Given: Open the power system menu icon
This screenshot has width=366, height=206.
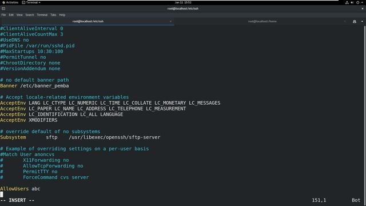Looking at the screenshot, I should pyautogui.click(x=357, y=2).
